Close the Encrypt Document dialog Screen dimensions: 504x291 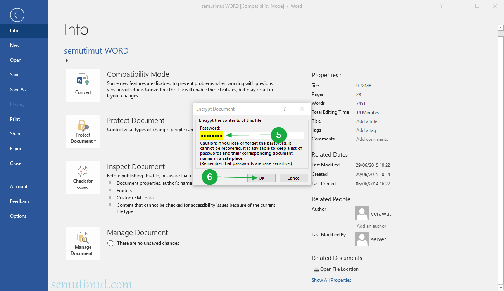click(302, 109)
